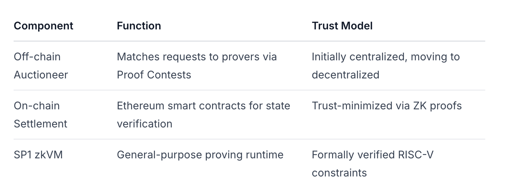This screenshot has width=517, height=187.
Task: Click the word Auctioneer in first row
Action: pos(41,75)
